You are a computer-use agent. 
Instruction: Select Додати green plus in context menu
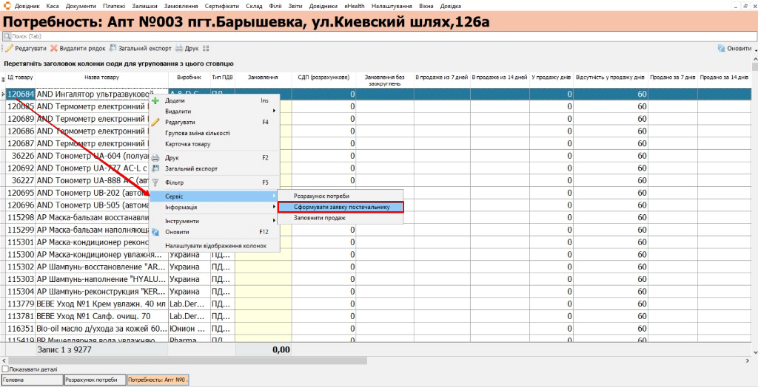coord(155,100)
